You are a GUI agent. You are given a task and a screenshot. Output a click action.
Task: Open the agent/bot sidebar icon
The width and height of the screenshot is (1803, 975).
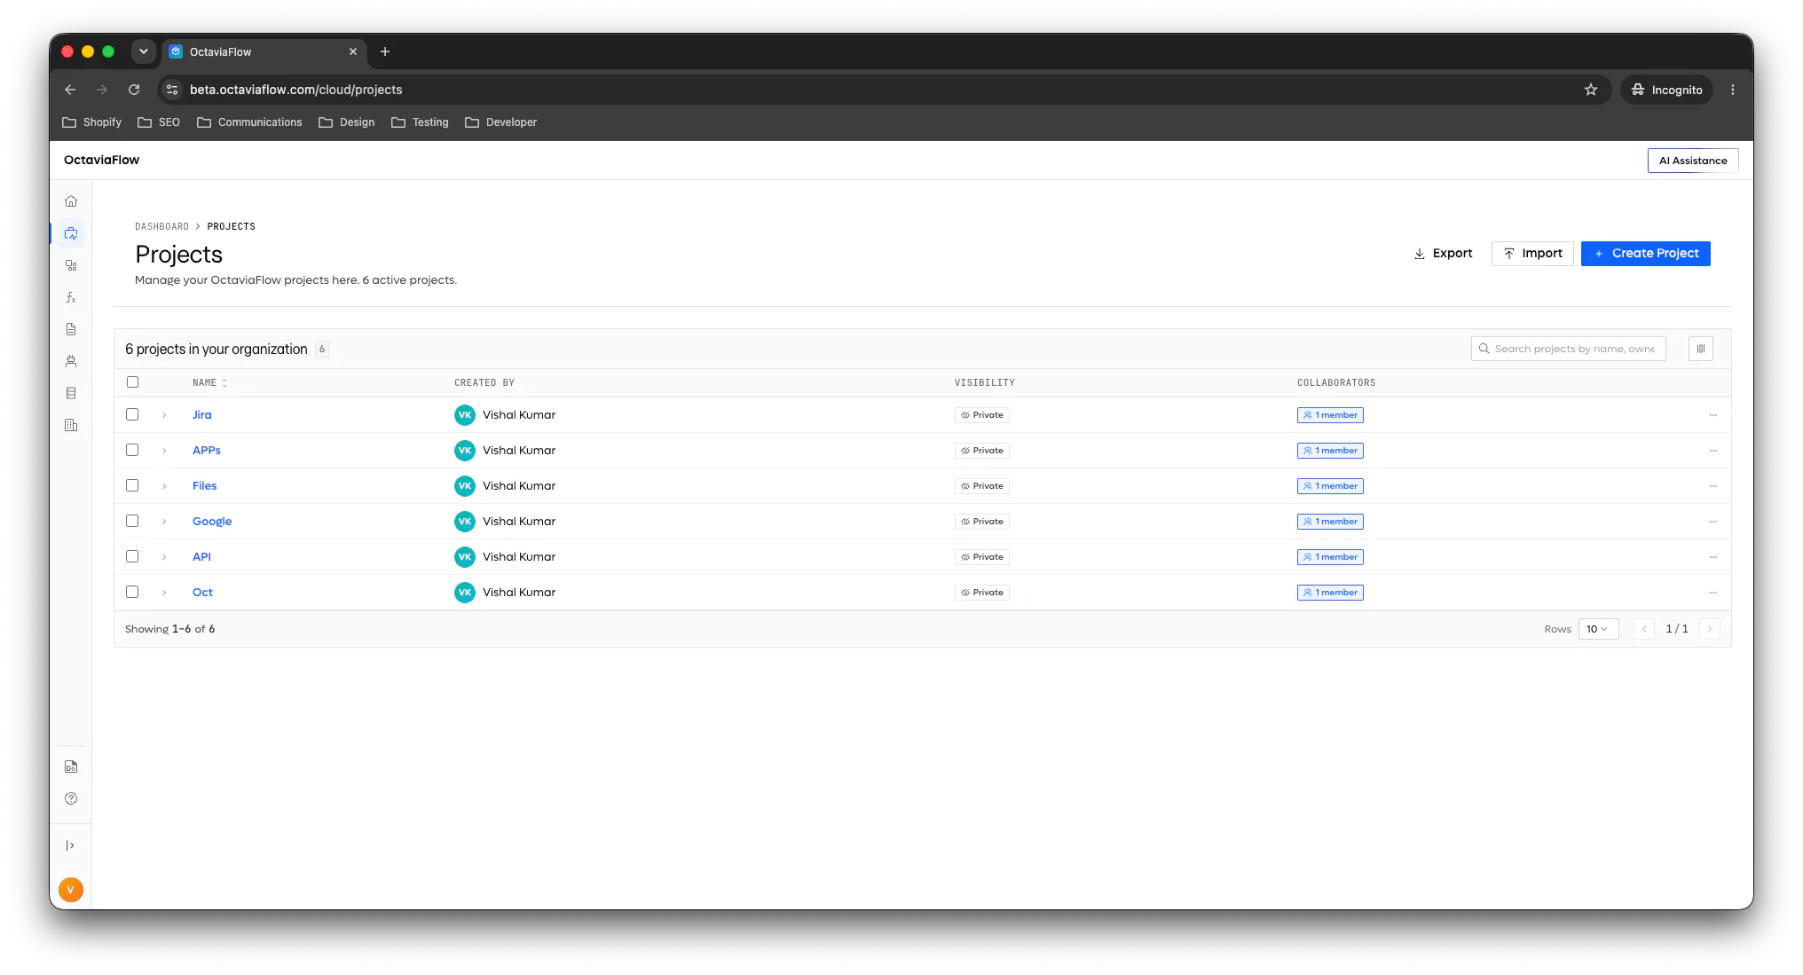[71, 361]
